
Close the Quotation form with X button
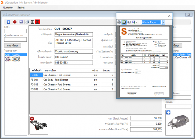[x=189, y=15]
